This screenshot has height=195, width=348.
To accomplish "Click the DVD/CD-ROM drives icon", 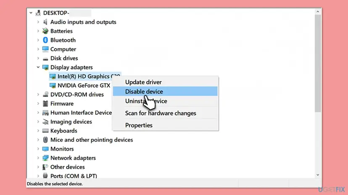I will pyautogui.click(x=45, y=95).
